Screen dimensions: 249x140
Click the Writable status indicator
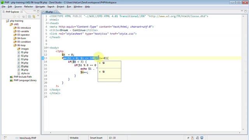pos(74,138)
